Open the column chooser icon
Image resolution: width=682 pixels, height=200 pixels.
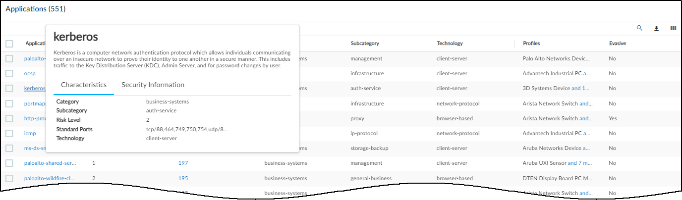tap(673, 28)
